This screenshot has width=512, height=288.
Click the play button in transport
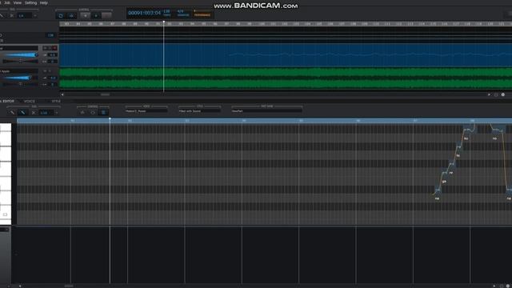(96, 16)
